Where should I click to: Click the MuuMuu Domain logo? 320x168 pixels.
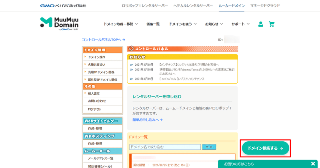[x=59, y=24]
